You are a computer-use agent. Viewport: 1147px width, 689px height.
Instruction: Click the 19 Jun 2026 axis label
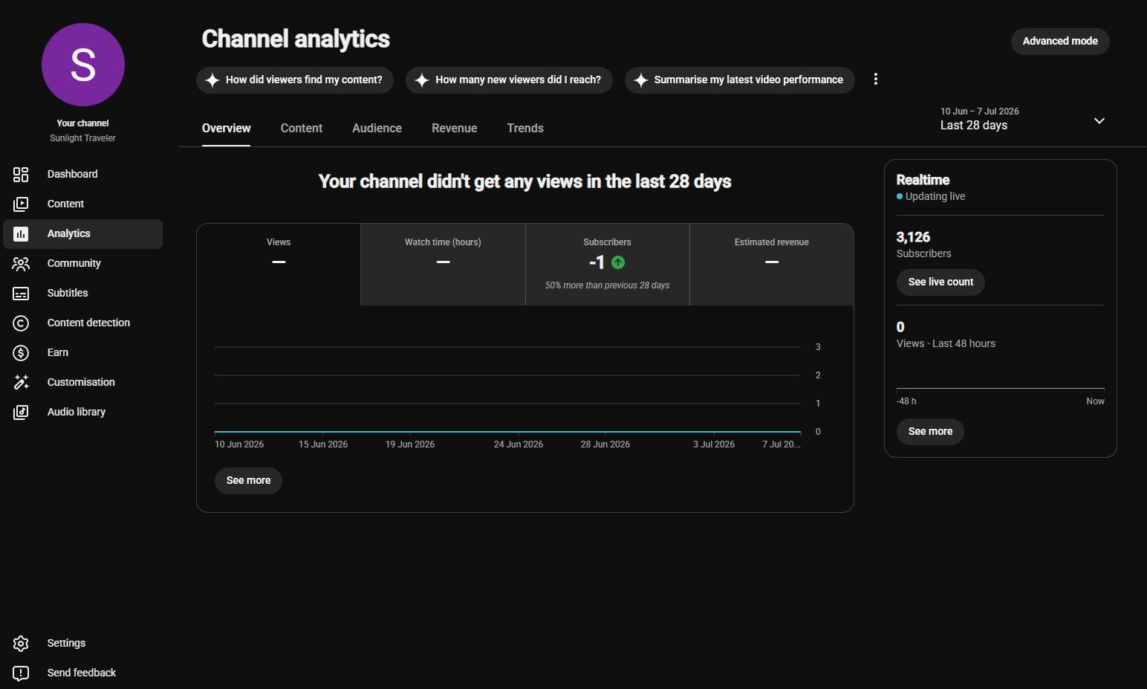click(x=410, y=444)
